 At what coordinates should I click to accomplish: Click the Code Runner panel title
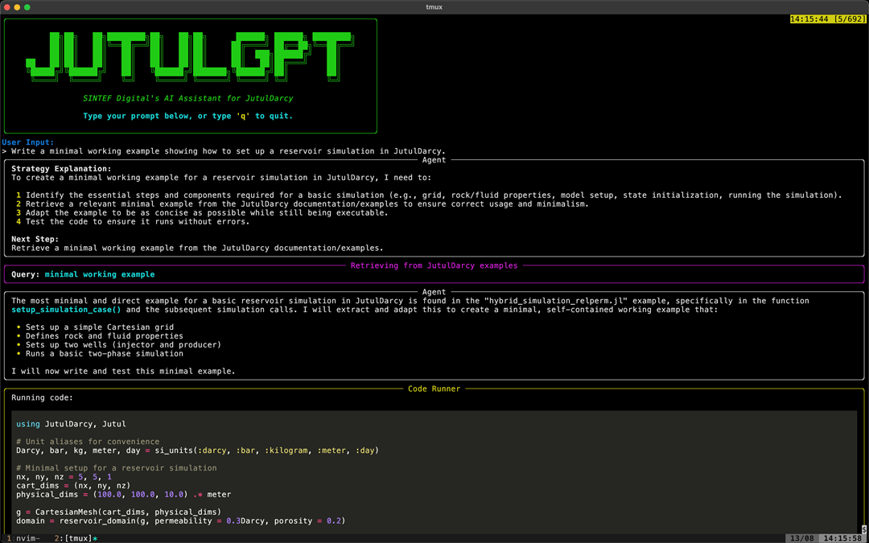point(434,389)
